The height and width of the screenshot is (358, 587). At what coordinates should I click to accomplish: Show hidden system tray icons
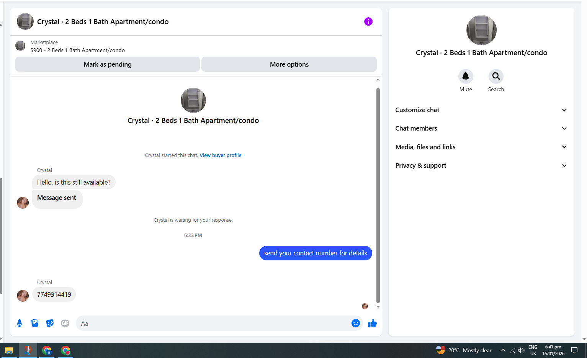pyautogui.click(x=503, y=350)
